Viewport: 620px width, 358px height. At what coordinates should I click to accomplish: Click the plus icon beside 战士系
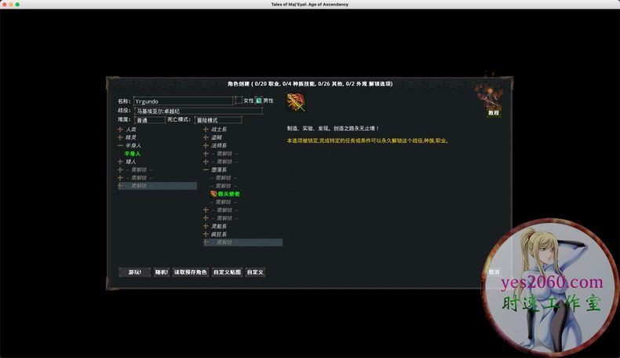(206, 130)
